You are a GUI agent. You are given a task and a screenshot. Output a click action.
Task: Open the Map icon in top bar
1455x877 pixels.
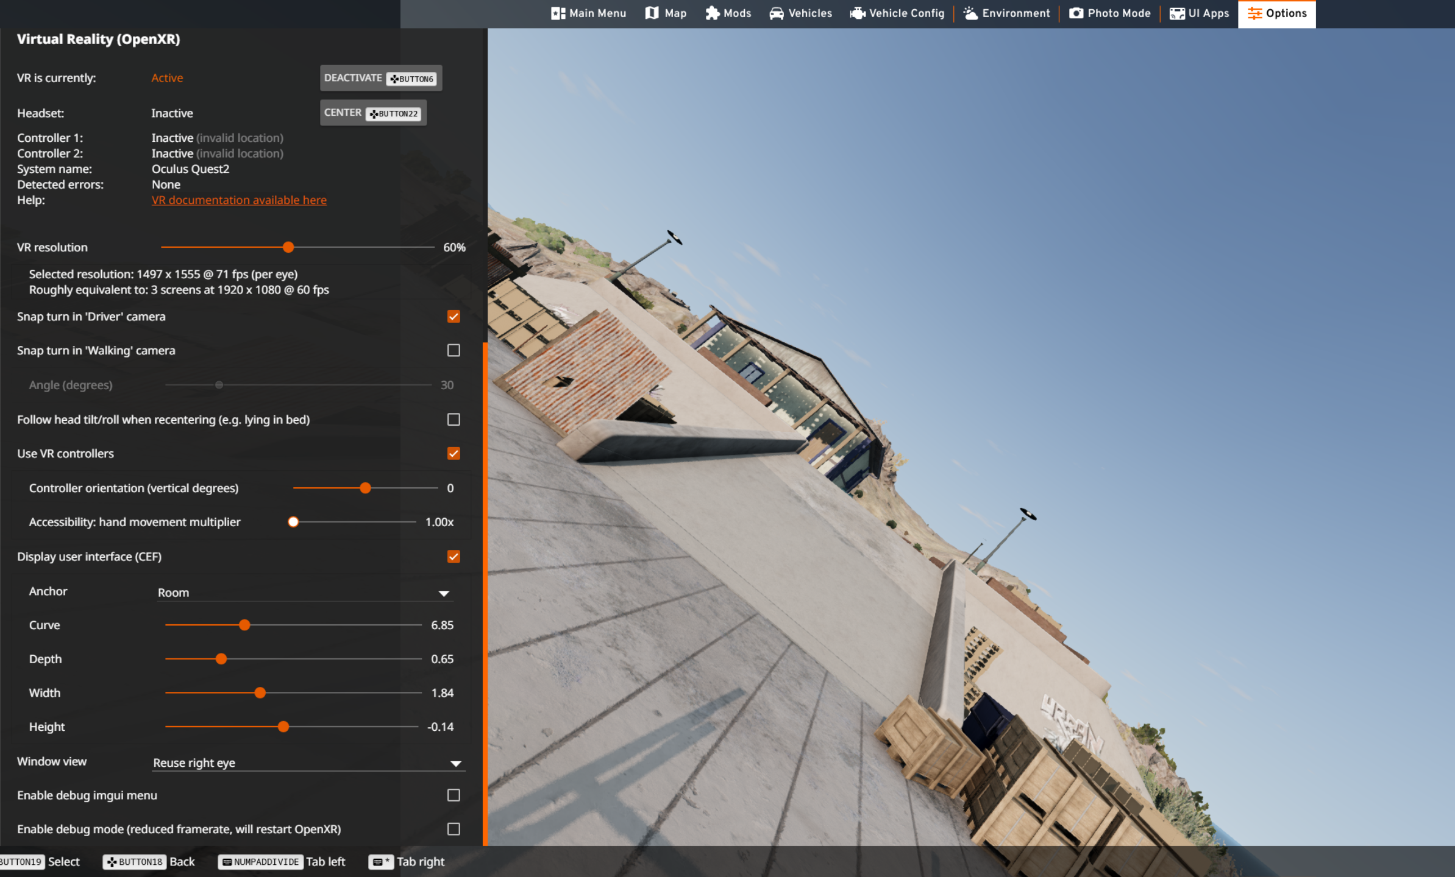(x=652, y=13)
